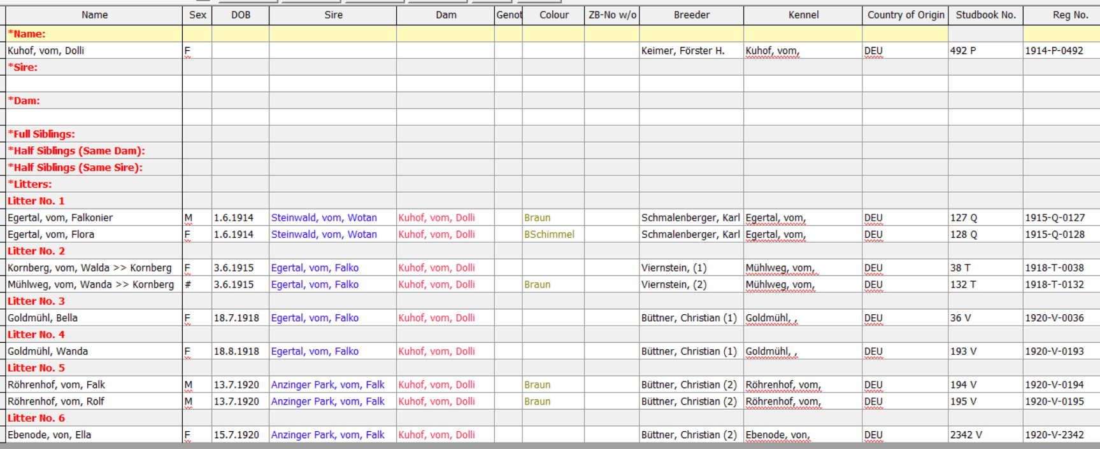Click '*Half Siblings (Same Dam):' label

tap(76, 151)
